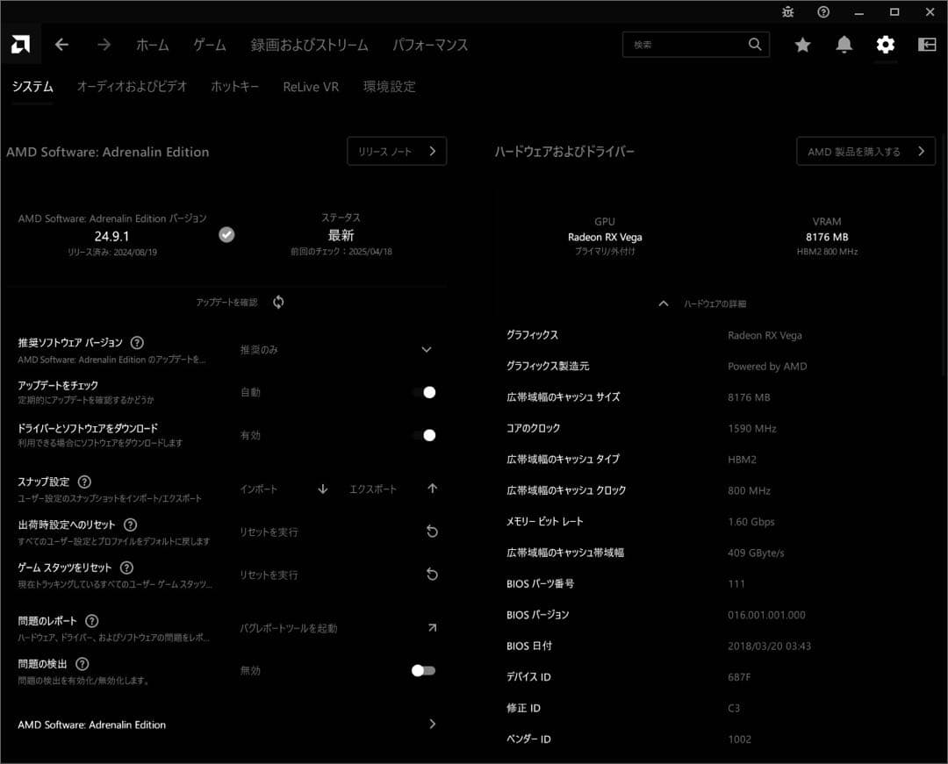
Task: Launch the bug report tool via its arrow icon
Action: (432, 627)
